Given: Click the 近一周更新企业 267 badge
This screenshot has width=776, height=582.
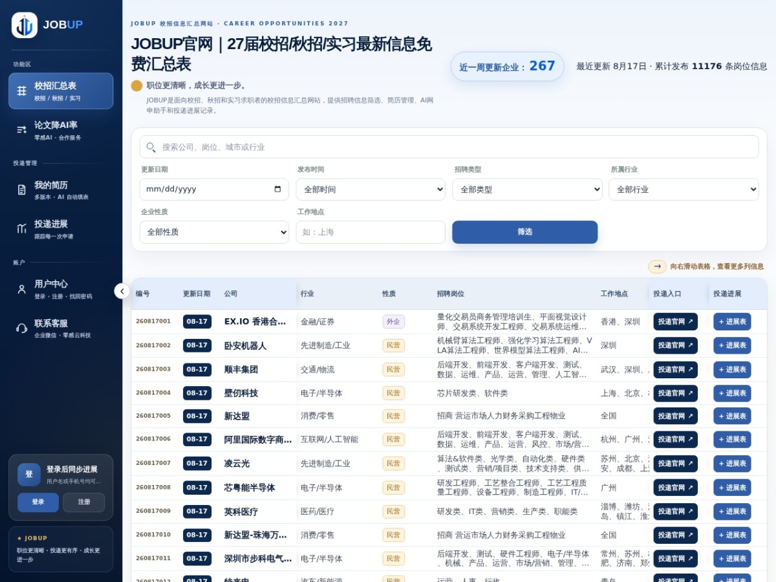Looking at the screenshot, I should click(507, 67).
